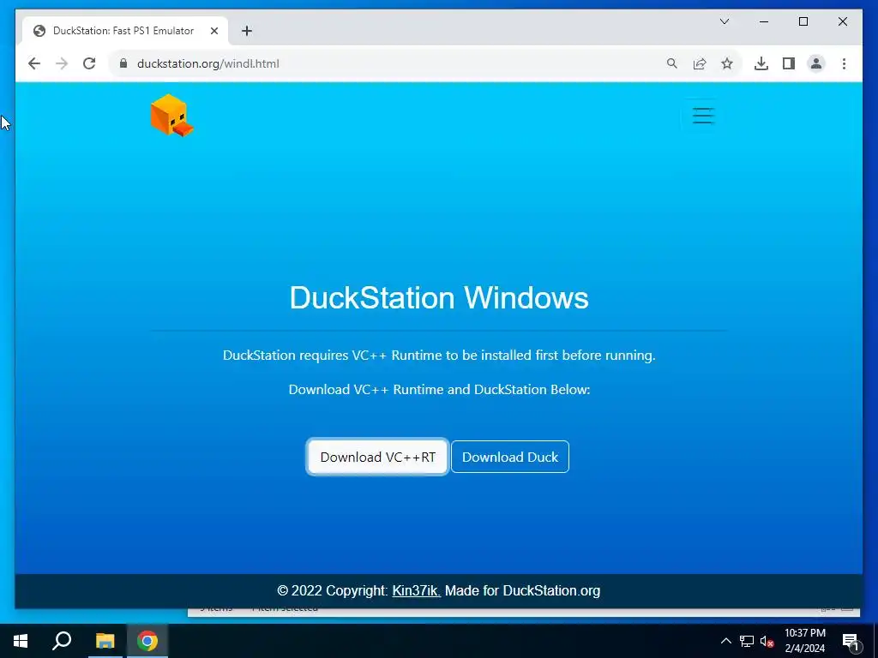Click the muted volume tray icon
The height and width of the screenshot is (658, 878).
pyautogui.click(x=767, y=641)
